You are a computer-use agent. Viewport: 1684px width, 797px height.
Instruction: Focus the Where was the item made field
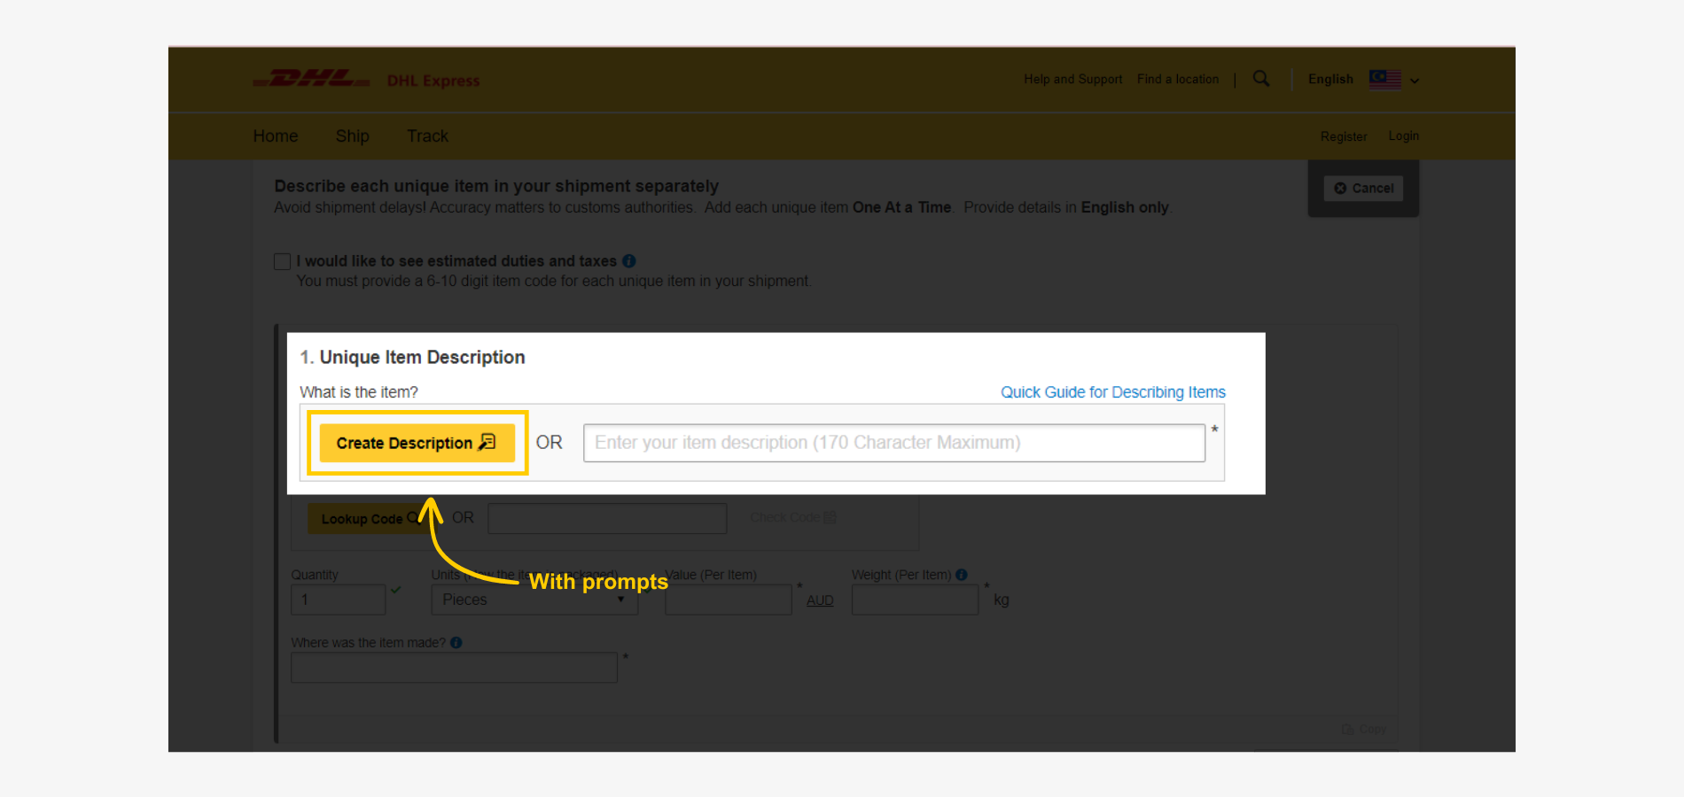[x=455, y=668]
